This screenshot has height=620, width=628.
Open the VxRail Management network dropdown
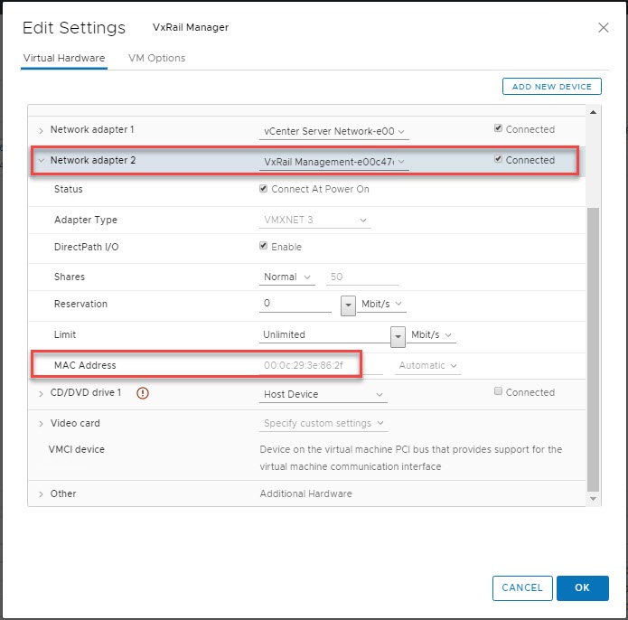tap(334, 162)
